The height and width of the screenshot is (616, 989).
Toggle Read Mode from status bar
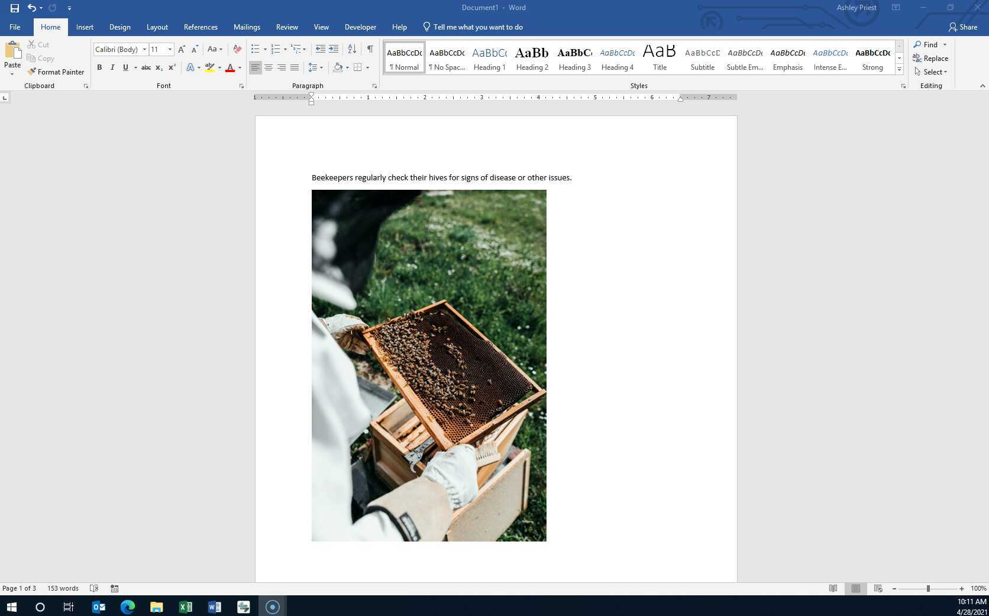click(x=833, y=588)
